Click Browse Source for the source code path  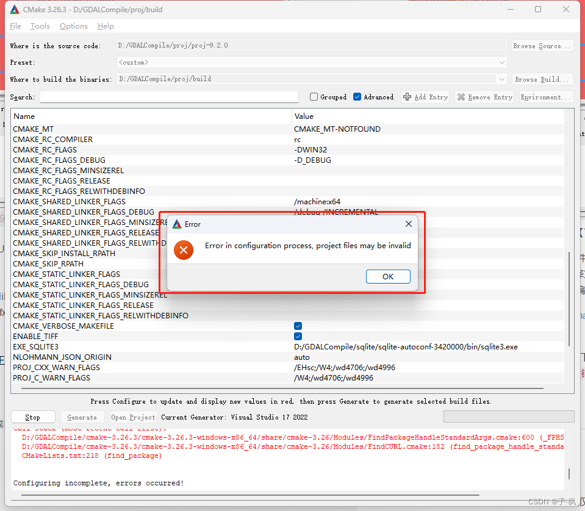542,45
